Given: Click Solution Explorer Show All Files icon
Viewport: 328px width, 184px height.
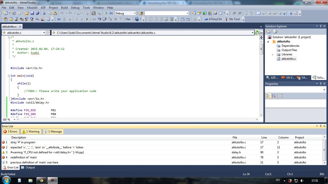Looking at the screenshot, I should (275, 32).
